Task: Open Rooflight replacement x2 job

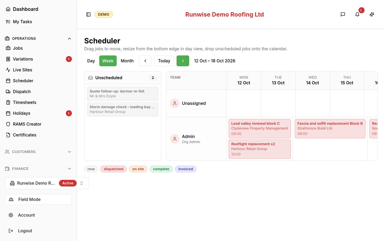Action: coord(260,149)
